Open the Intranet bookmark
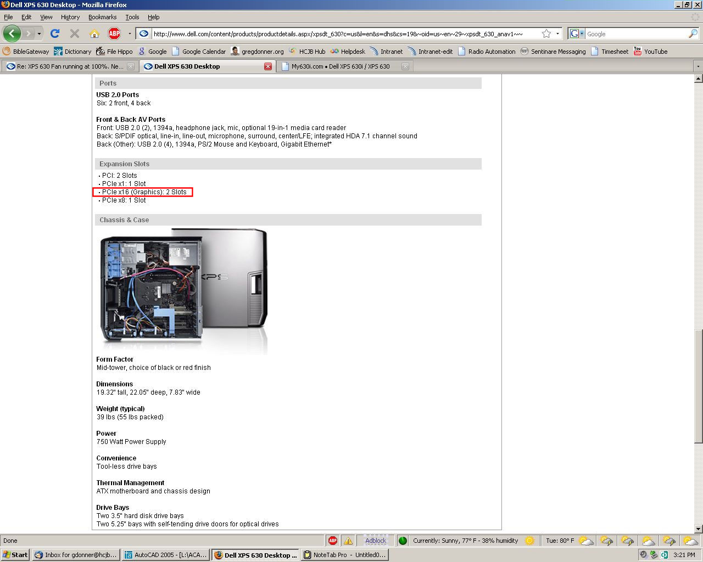The width and height of the screenshot is (703, 562). coord(386,51)
